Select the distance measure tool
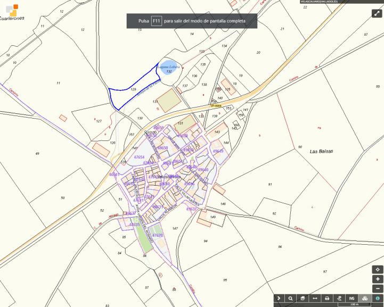The width and height of the screenshot is (384, 307). click(315, 298)
